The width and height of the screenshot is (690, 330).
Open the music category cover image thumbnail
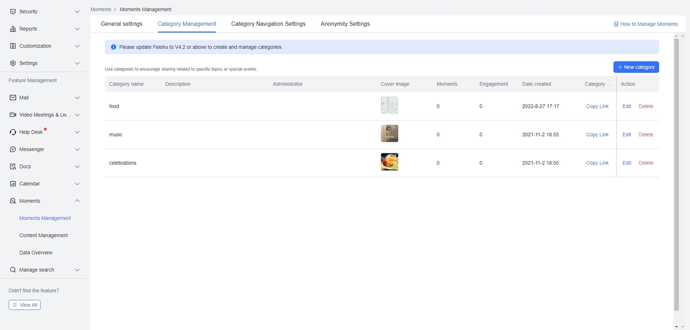[x=389, y=134]
